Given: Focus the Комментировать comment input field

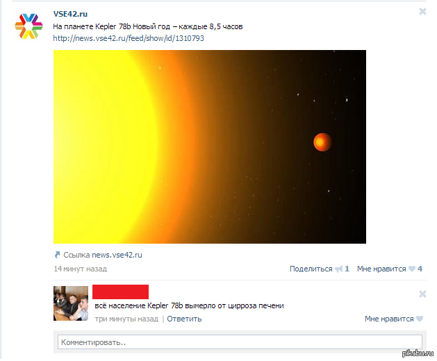Looking at the screenshot, I should click(x=240, y=342).
